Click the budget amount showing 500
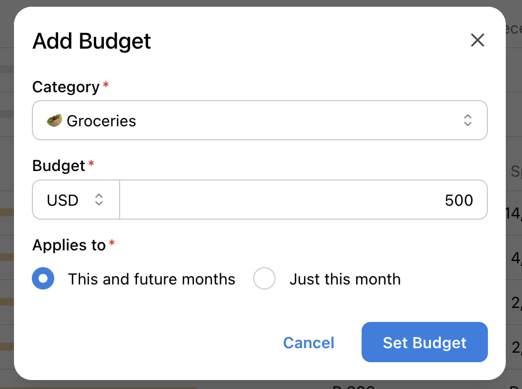Viewport: 522px width, 389px height. (x=458, y=200)
